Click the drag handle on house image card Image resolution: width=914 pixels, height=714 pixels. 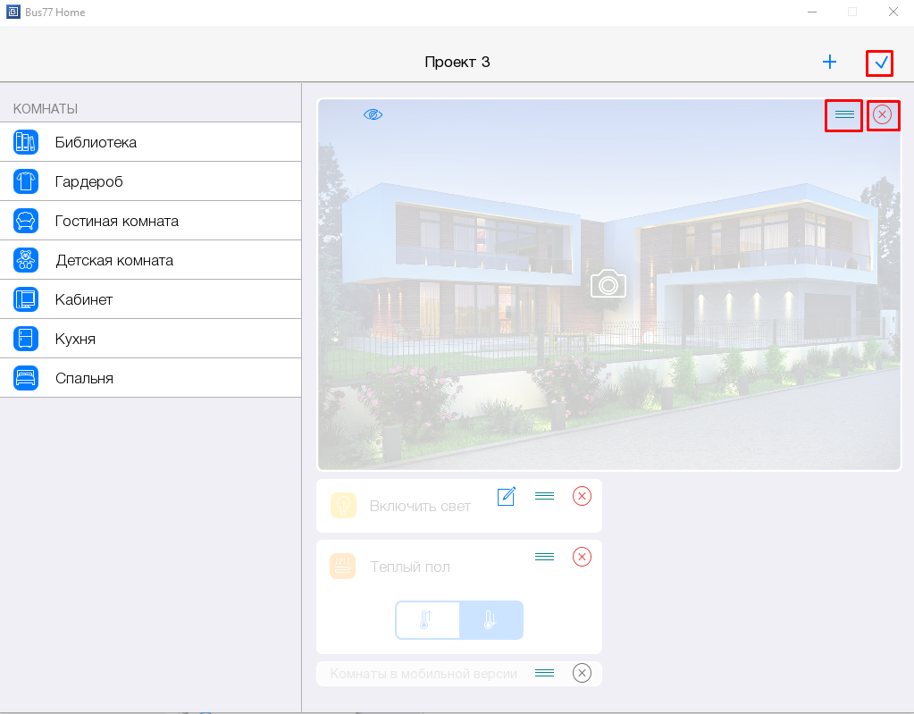tap(843, 114)
